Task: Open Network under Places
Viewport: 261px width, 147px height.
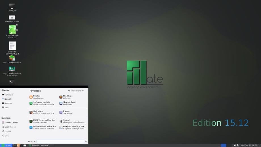Action: pyautogui.click(x=7, y=99)
